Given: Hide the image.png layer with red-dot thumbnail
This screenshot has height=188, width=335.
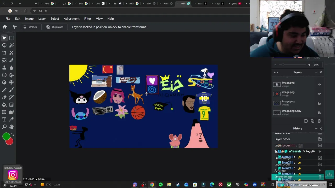Looking at the screenshot, I should click(319, 94).
